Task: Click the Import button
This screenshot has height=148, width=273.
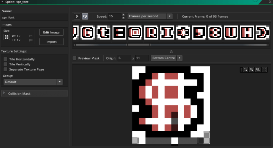Action: [51, 42]
